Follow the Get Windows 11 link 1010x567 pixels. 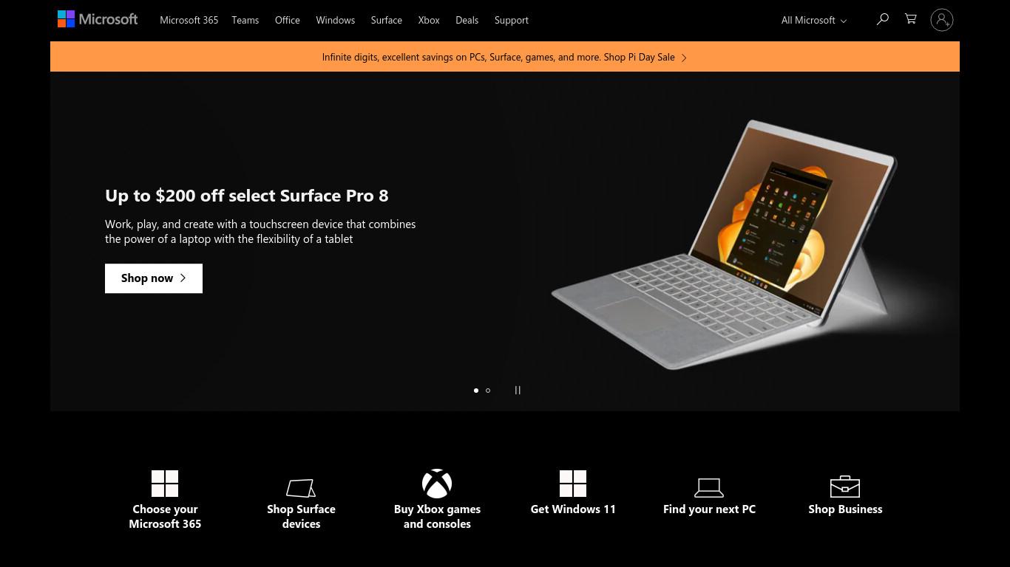[x=573, y=492]
